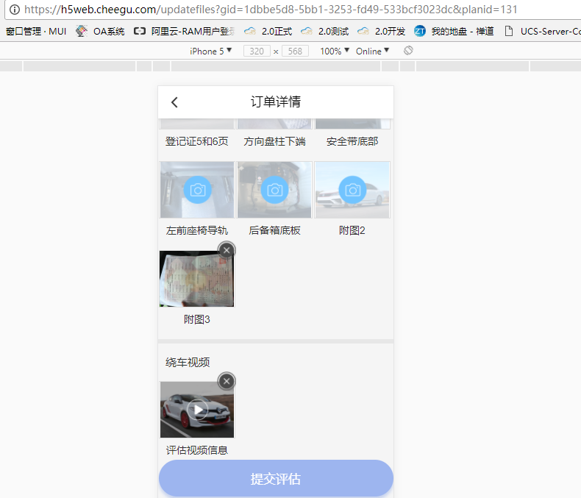Open the Online network throttling dropdown
The height and width of the screenshot is (498, 581).
pos(372,51)
